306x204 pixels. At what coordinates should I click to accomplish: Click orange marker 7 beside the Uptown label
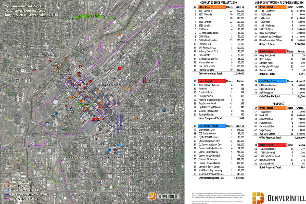[137, 119]
